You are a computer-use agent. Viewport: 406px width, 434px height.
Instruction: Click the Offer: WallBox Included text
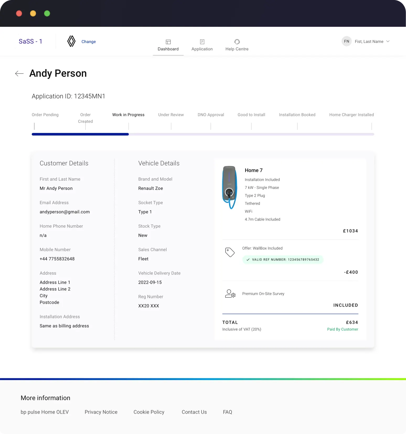(262, 248)
